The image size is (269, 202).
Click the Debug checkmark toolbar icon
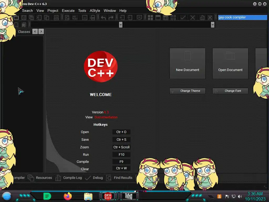pos(183,18)
